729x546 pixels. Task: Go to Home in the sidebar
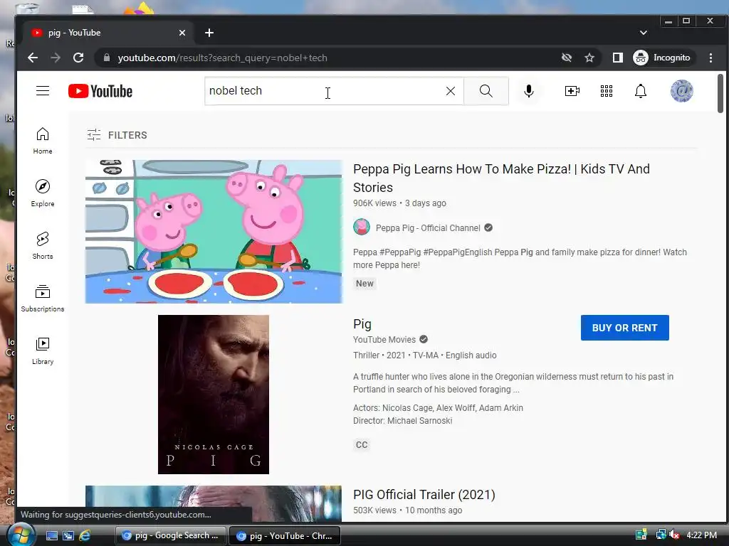pos(42,141)
